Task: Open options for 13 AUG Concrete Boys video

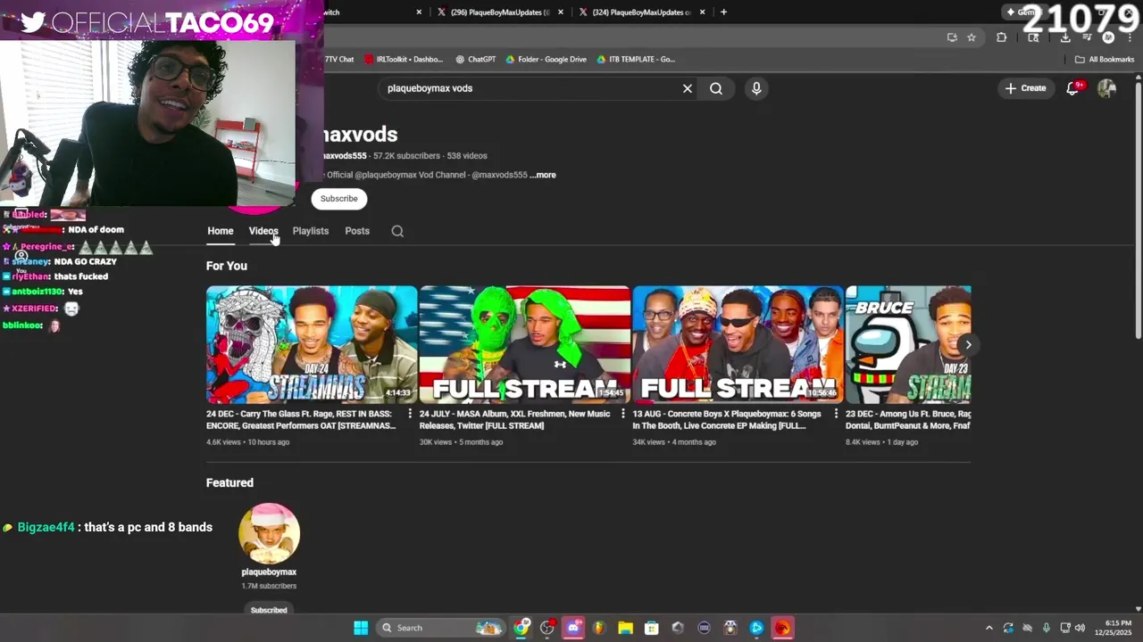Action: [x=836, y=414]
